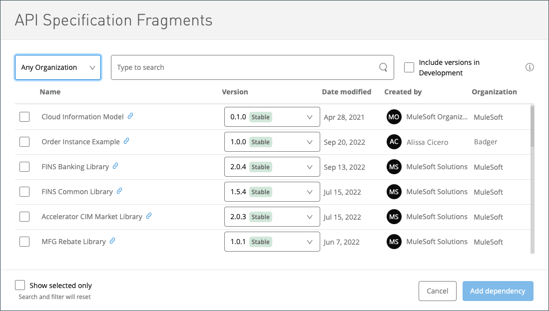This screenshot has width=549, height=311.
Task: Click the Organization column header
Action: [x=495, y=92]
